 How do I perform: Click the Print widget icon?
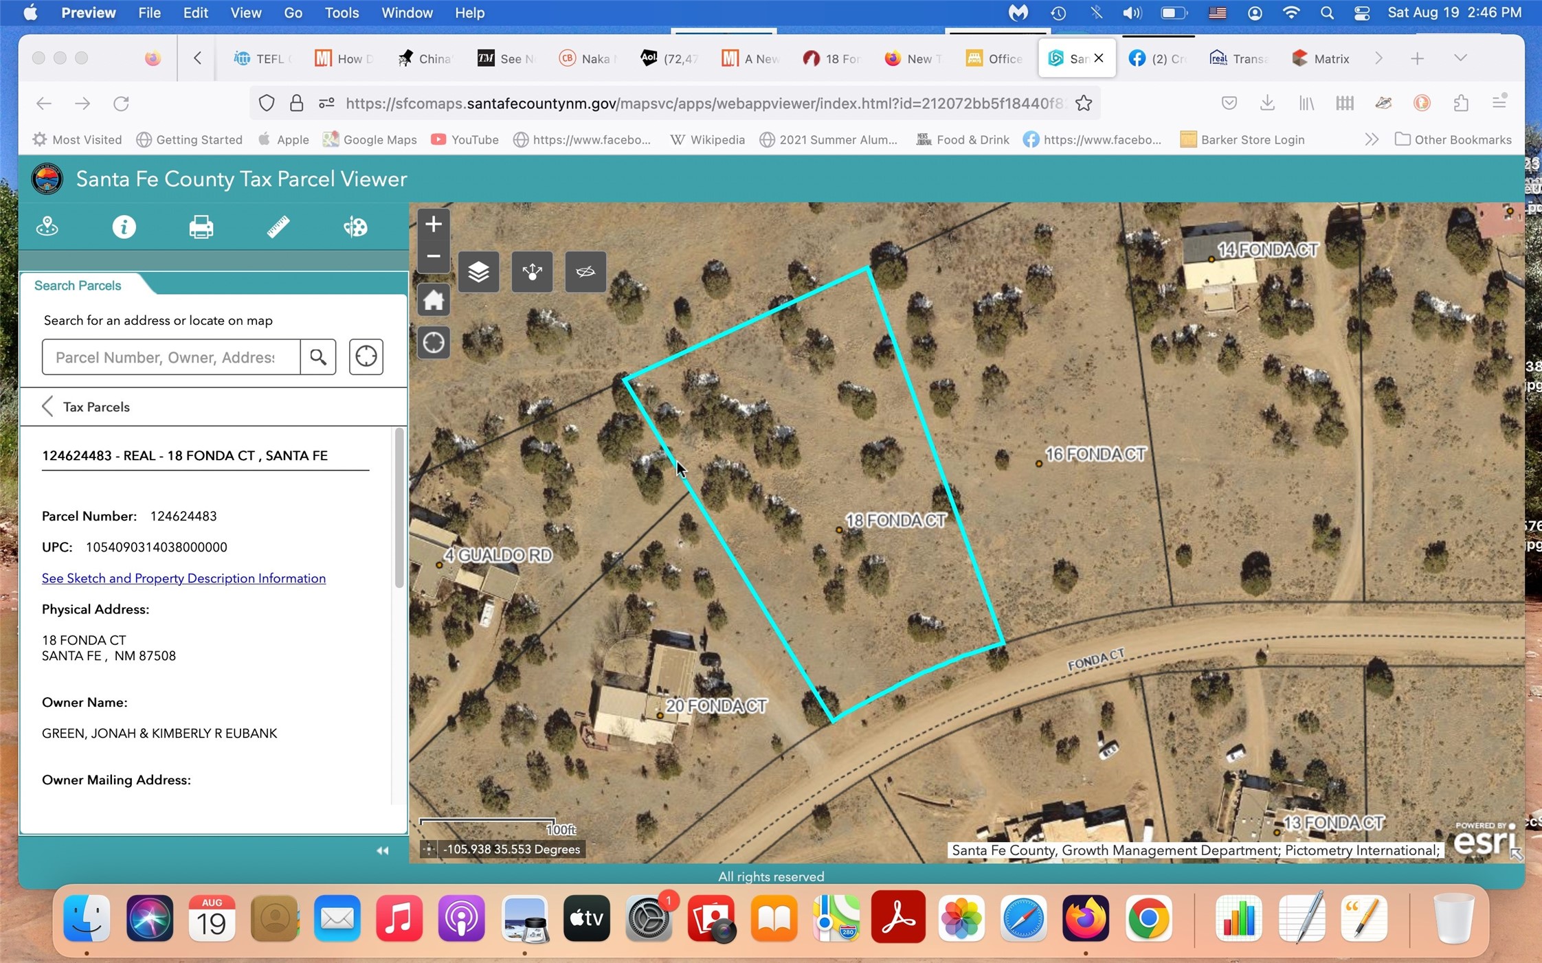click(x=201, y=227)
